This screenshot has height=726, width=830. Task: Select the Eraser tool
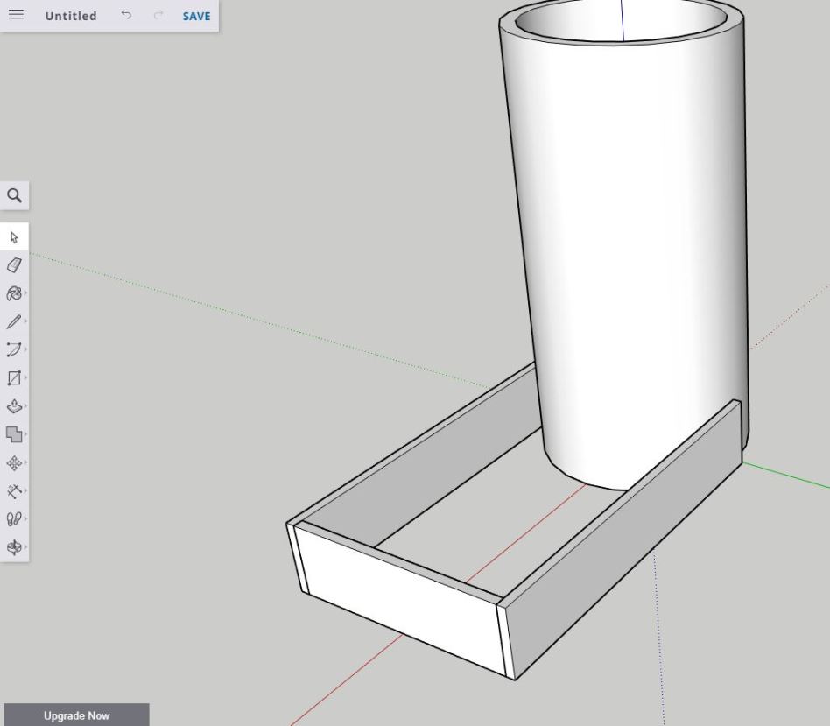pos(14,265)
